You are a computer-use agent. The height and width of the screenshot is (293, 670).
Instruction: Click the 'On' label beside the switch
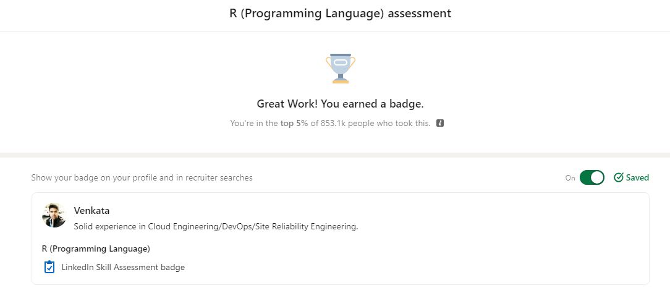tap(570, 177)
